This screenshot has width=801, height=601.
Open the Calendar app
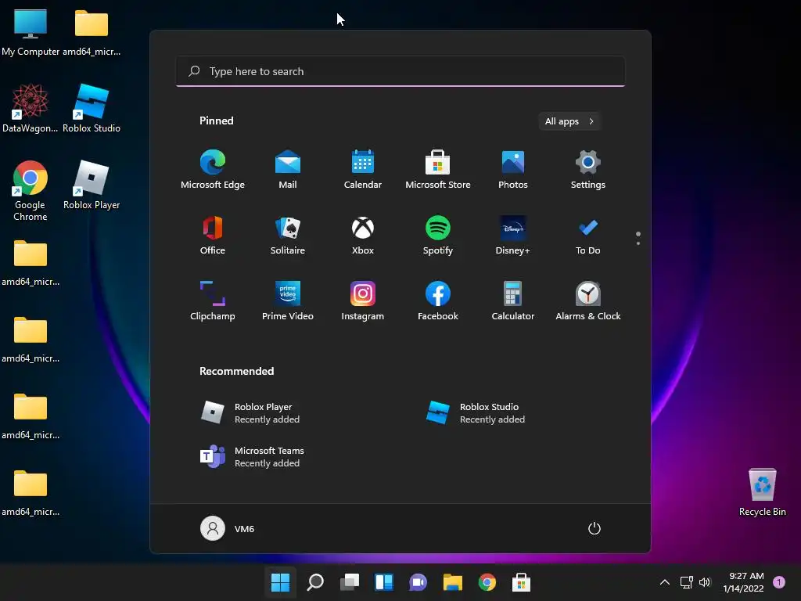coord(363,170)
